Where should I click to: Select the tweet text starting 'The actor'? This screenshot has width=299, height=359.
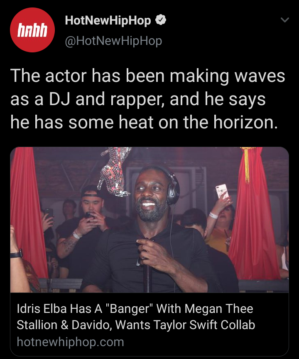tap(147, 98)
